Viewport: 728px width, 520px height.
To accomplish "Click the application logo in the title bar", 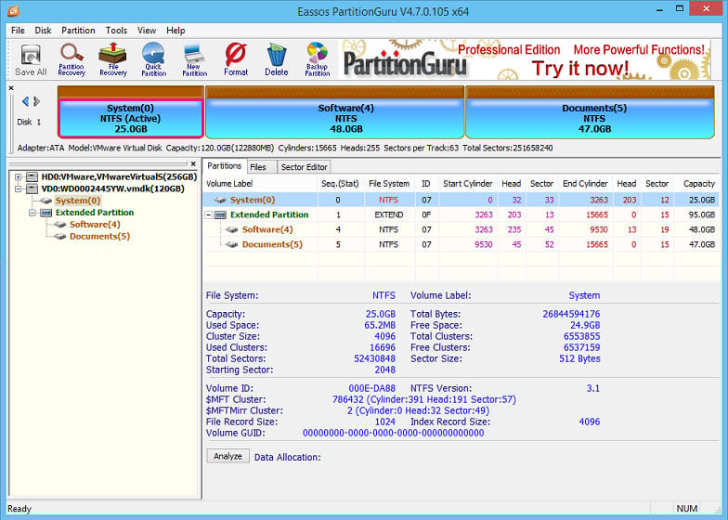I will (13, 11).
